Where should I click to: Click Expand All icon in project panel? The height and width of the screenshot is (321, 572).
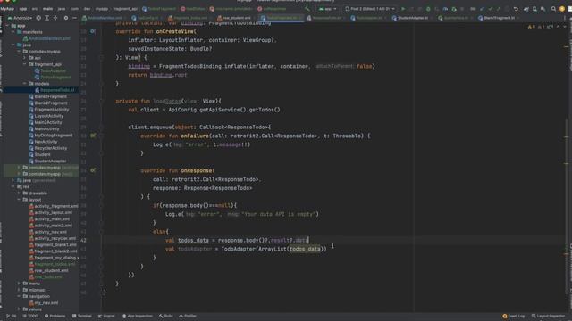(x=46, y=18)
